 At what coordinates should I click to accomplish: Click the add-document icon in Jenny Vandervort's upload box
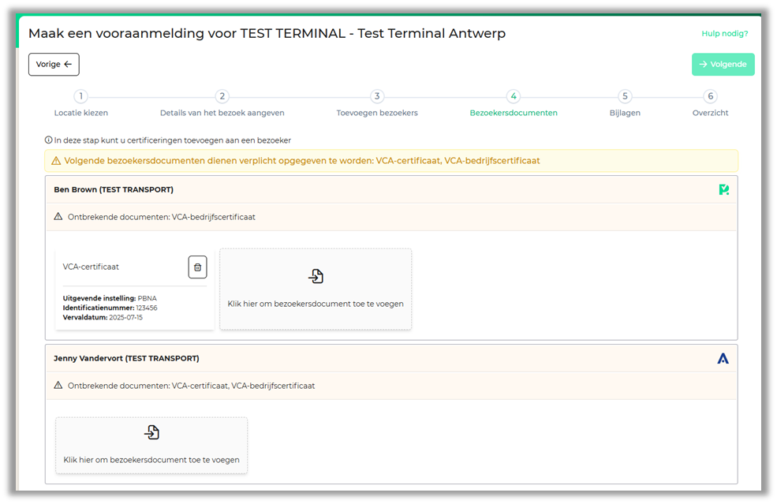pyautogui.click(x=151, y=432)
